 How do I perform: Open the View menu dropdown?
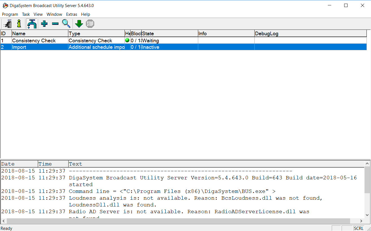(x=38, y=14)
